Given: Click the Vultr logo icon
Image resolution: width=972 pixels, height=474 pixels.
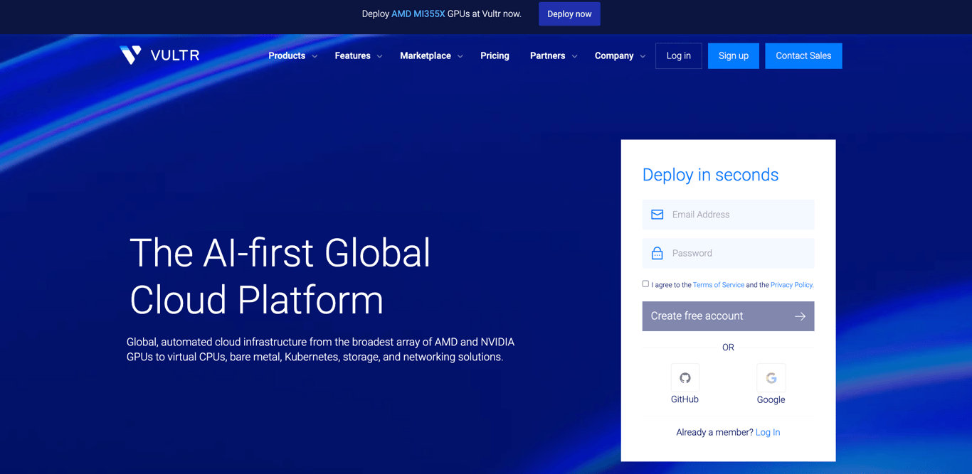Looking at the screenshot, I should (130, 55).
